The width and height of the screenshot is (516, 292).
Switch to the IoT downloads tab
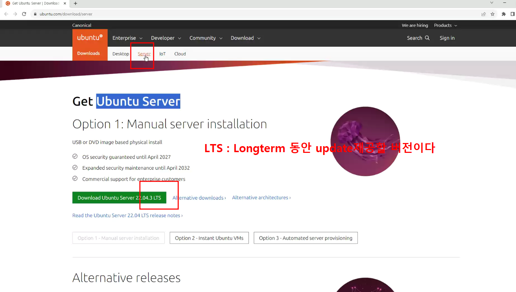(x=162, y=54)
